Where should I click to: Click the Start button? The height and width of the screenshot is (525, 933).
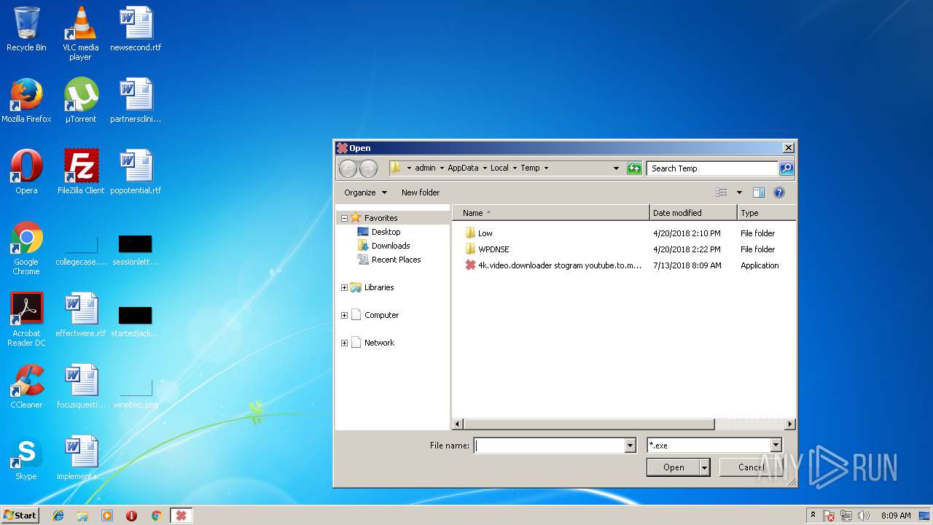coord(20,516)
